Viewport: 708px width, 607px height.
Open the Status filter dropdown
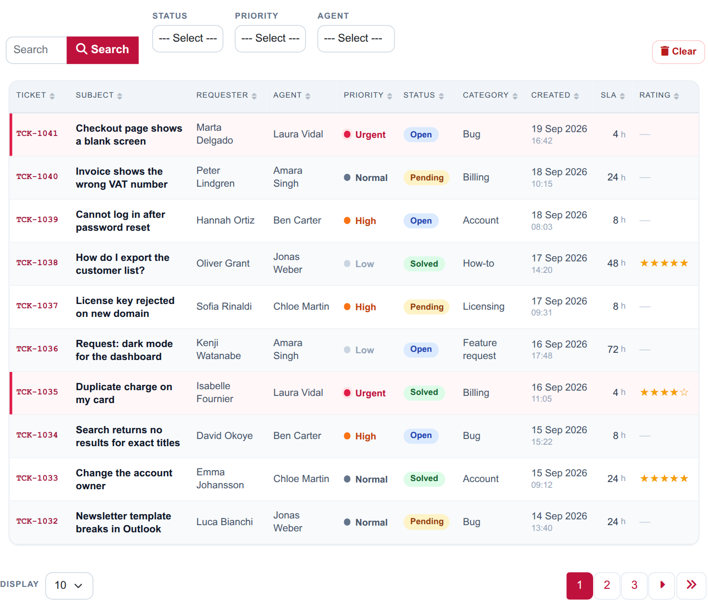click(188, 39)
